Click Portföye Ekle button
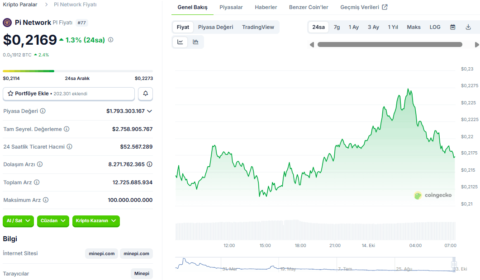Viewport: 480px width, 280px height. click(x=69, y=93)
